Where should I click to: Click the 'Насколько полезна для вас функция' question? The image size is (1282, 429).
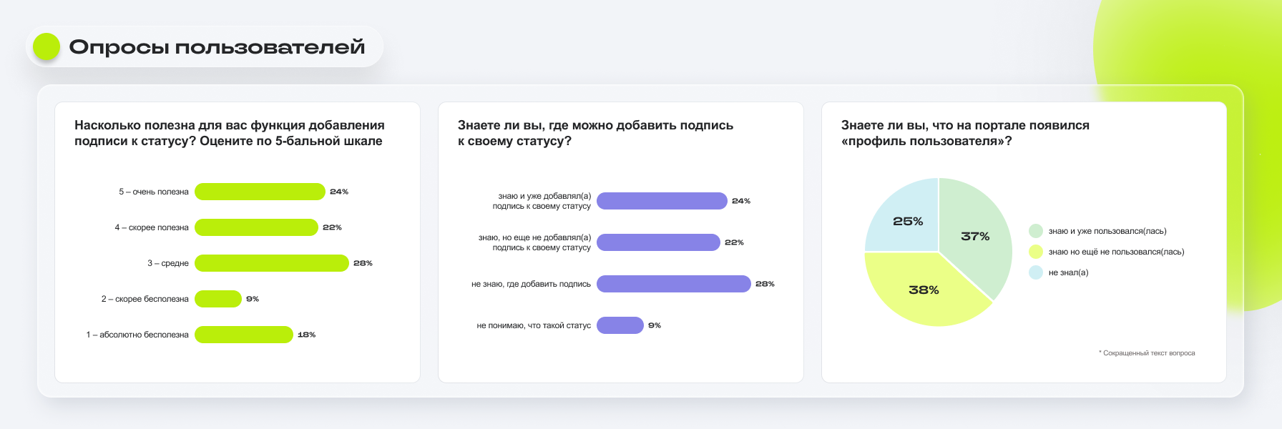pyautogui.click(x=230, y=133)
